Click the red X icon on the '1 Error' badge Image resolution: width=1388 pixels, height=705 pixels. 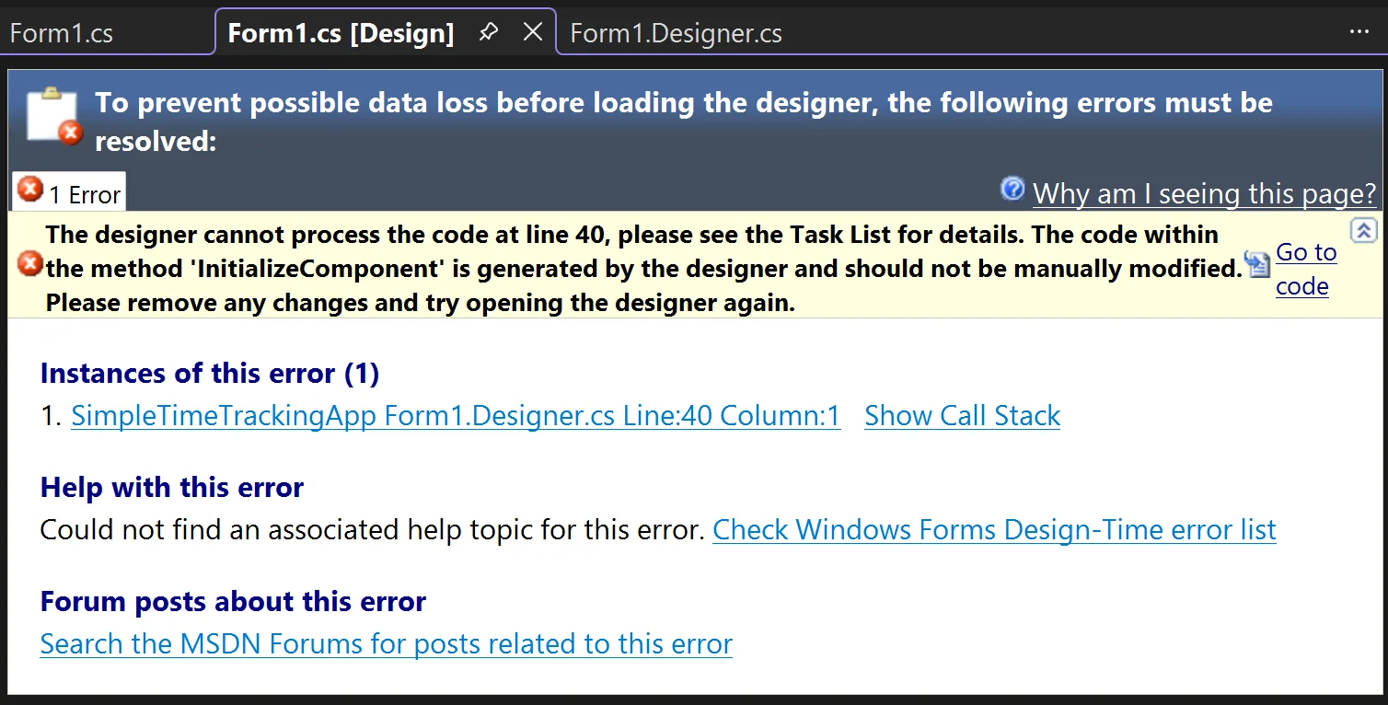[28, 188]
